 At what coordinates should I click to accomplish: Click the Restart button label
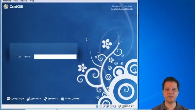tap(53, 98)
